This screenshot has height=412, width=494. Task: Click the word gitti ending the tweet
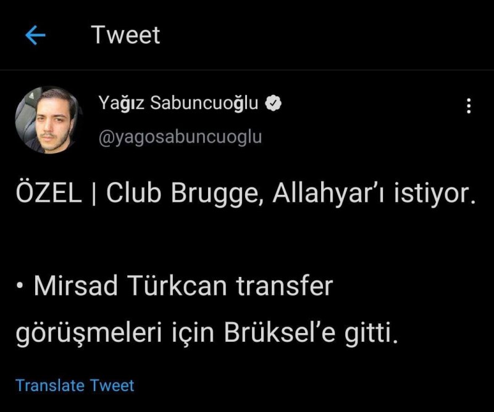click(x=371, y=334)
